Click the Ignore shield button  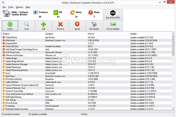[x=77, y=26]
